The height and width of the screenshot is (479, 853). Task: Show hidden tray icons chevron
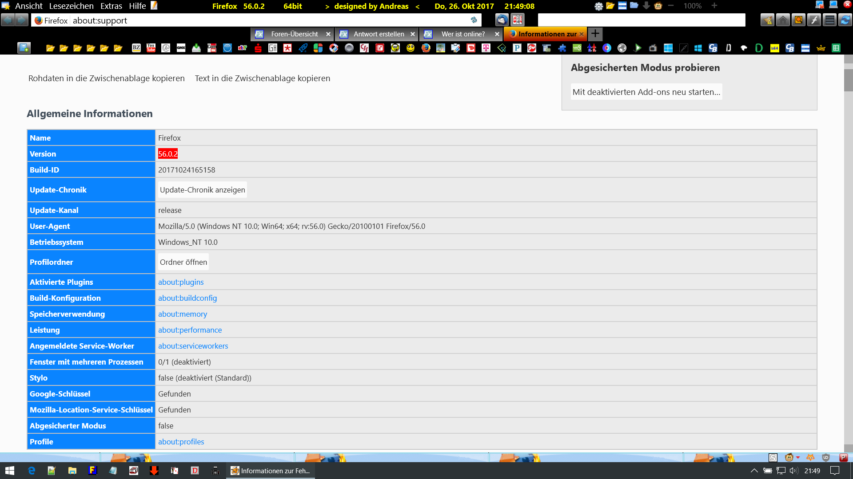click(754, 471)
